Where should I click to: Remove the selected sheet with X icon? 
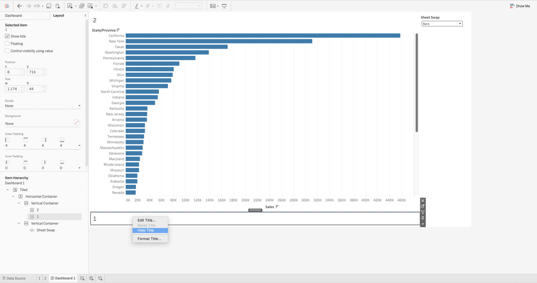(423, 201)
